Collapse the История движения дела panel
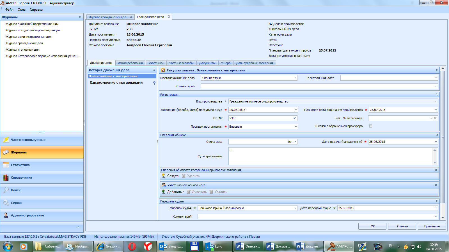Screen dimensions: 449x252 point(154,70)
